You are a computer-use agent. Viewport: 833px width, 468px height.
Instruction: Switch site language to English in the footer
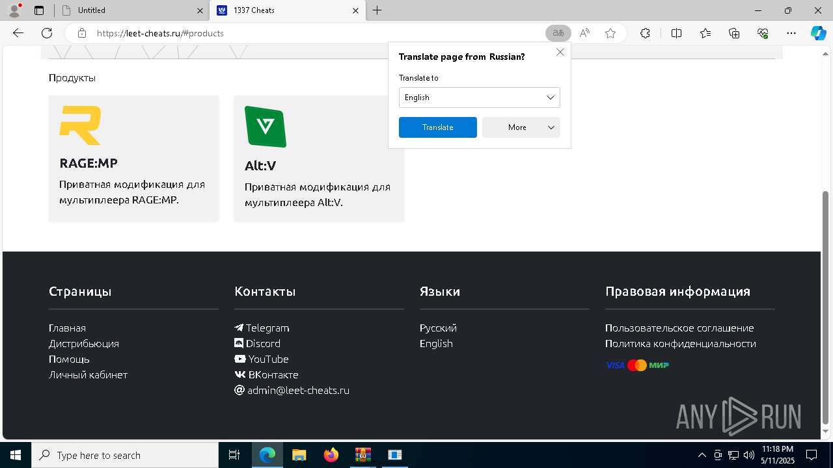coord(436,343)
